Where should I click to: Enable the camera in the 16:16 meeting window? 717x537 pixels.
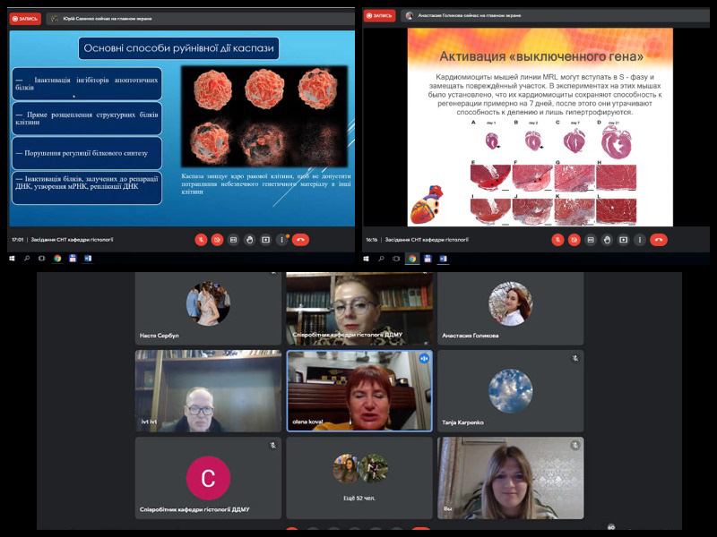coord(574,240)
